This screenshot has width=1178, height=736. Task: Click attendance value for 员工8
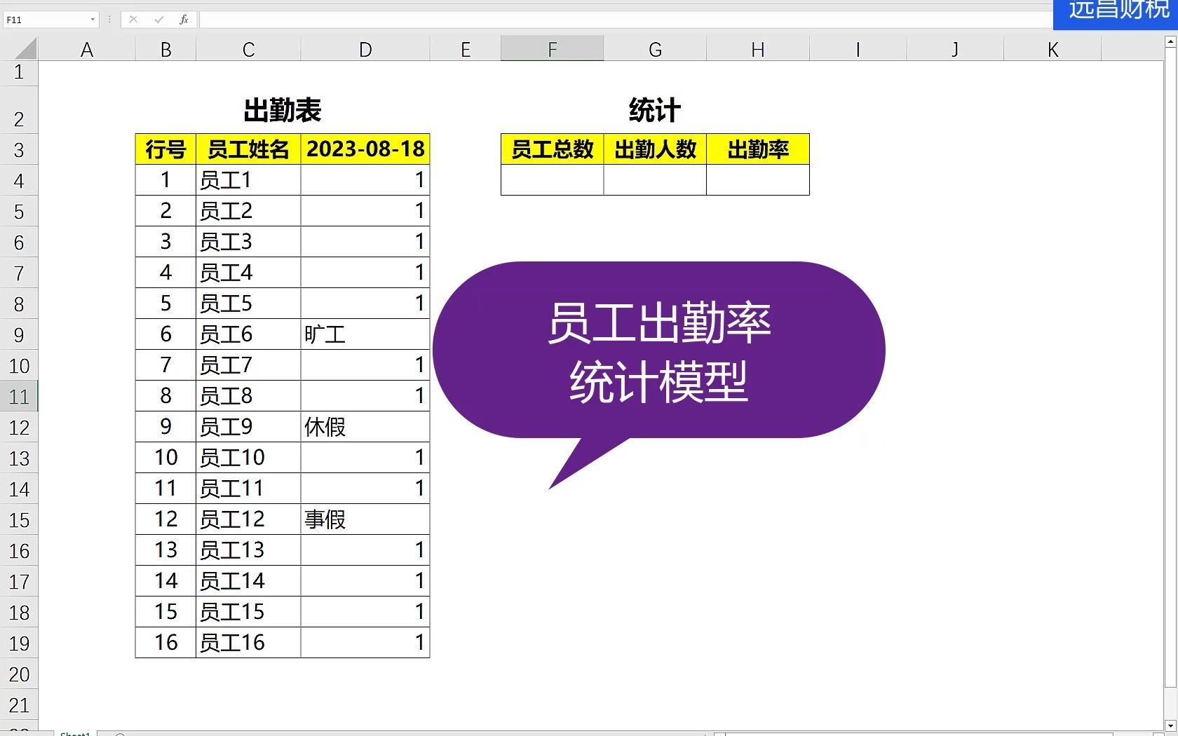365,396
